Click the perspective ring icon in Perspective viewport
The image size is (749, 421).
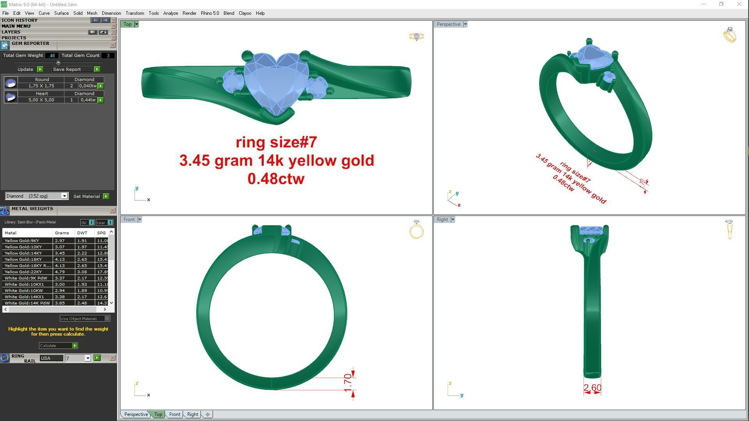click(729, 35)
